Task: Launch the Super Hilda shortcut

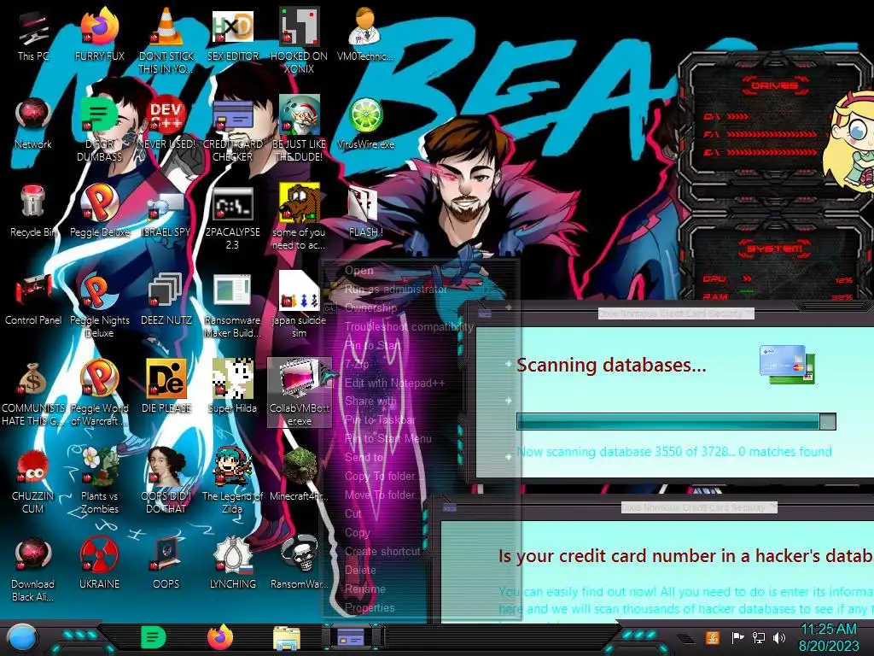Action: click(x=232, y=387)
